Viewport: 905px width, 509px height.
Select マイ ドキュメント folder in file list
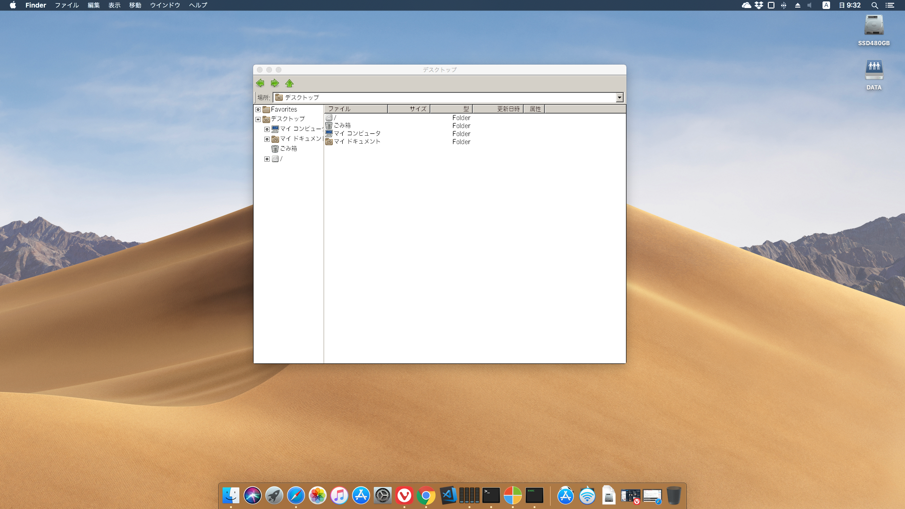(357, 141)
